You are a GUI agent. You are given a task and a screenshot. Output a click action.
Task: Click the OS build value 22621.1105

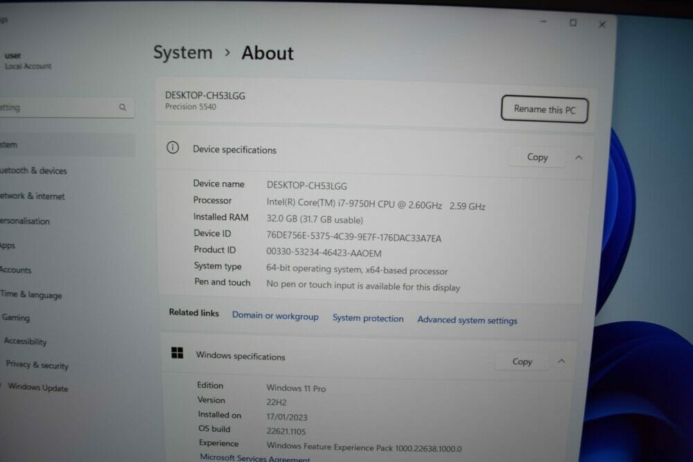(x=286, y=431)
